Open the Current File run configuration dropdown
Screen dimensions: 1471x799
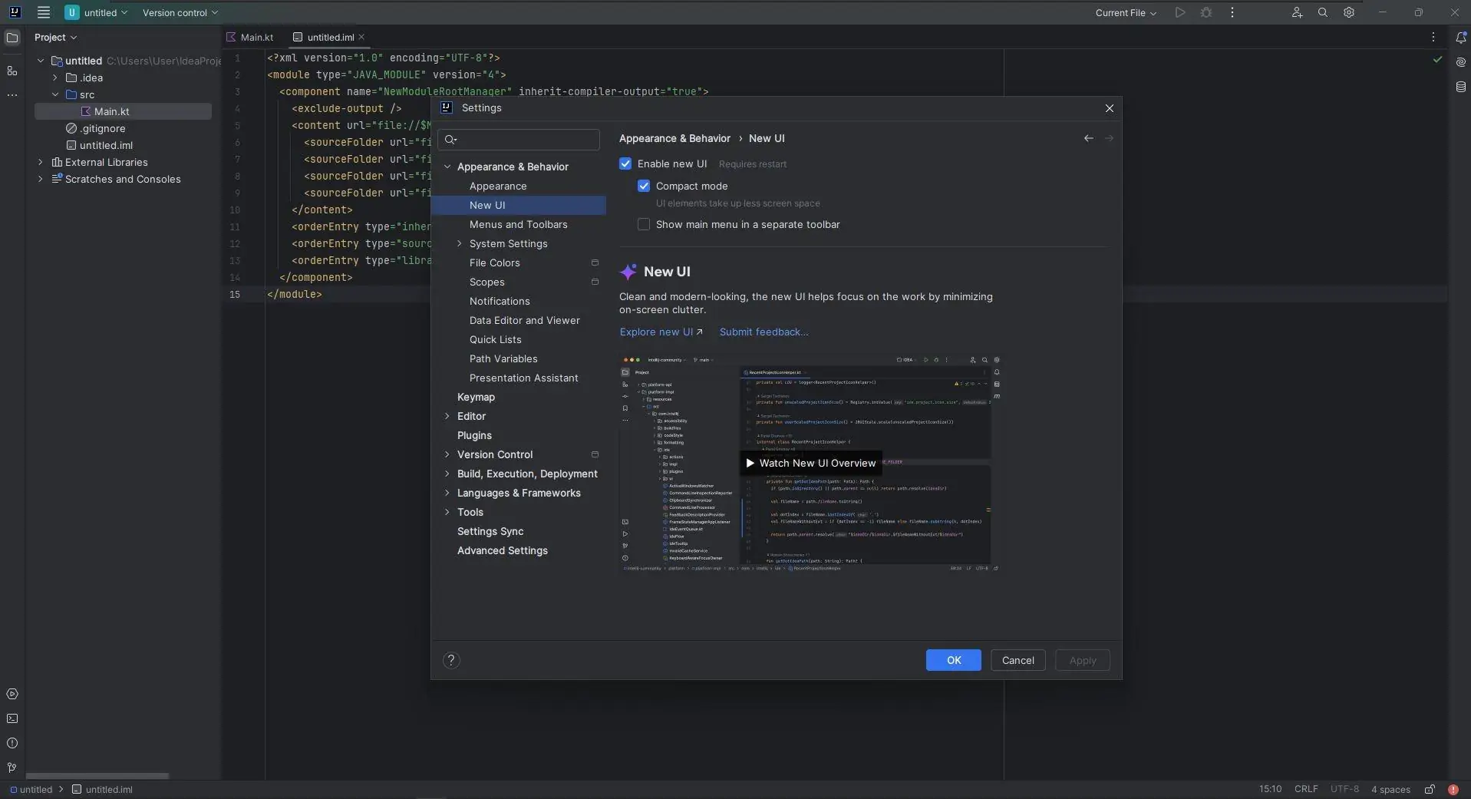1126,12
